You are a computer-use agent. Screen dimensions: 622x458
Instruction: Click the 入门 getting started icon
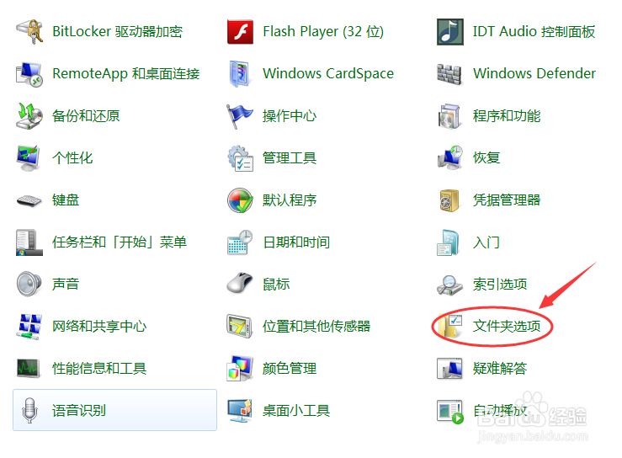(449, 242)
